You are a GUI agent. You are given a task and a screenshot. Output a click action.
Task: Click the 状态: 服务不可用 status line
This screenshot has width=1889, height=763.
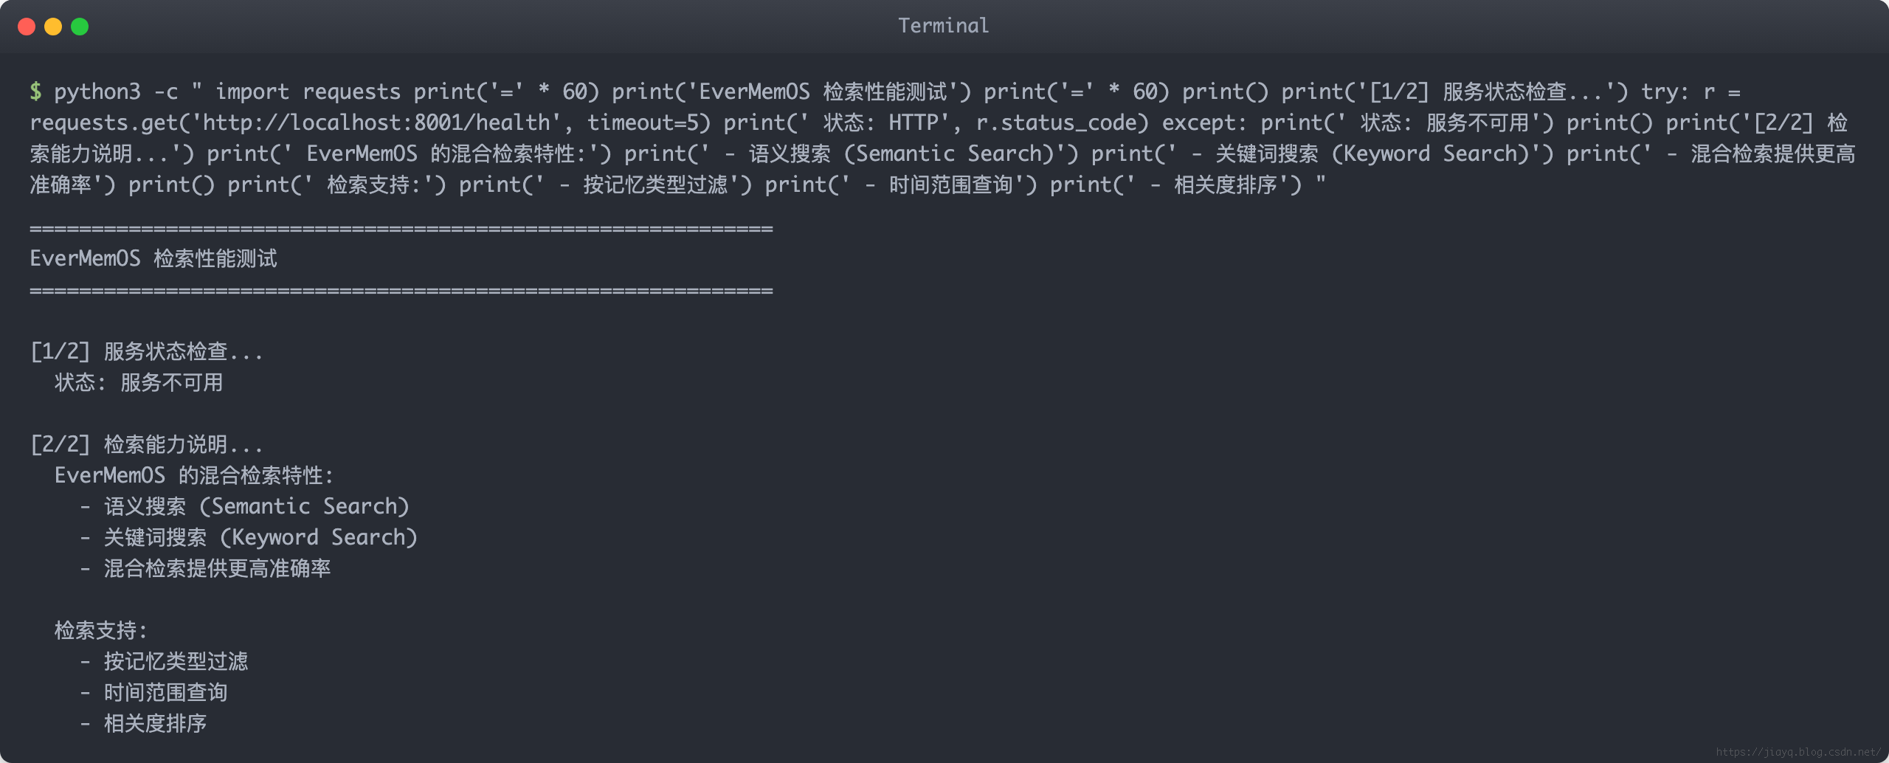tap(139, 382)
